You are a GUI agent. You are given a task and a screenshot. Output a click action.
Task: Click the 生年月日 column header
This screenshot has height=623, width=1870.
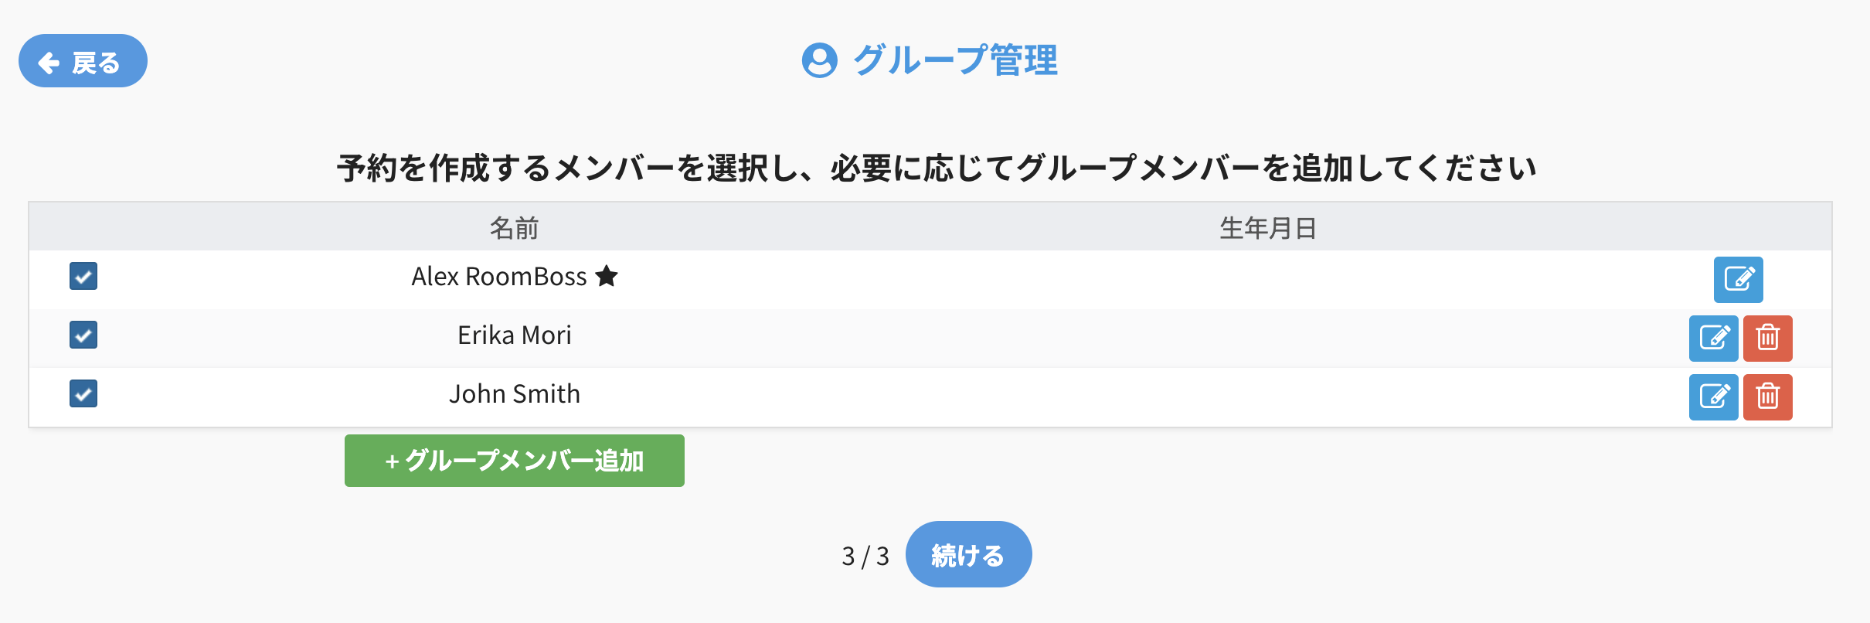(x=1267, y=228)
